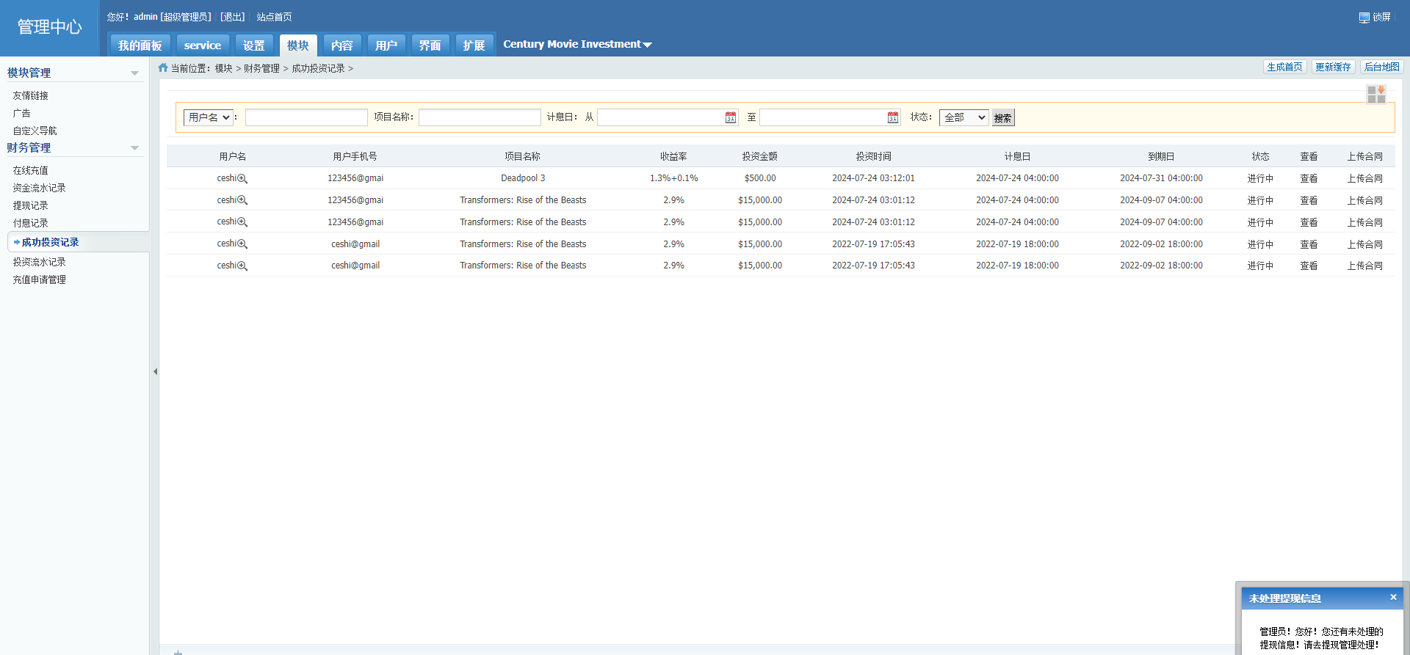Click the 更新缓存 link
This screenshot has width=1410, height=655.
tap(1332, 67)
